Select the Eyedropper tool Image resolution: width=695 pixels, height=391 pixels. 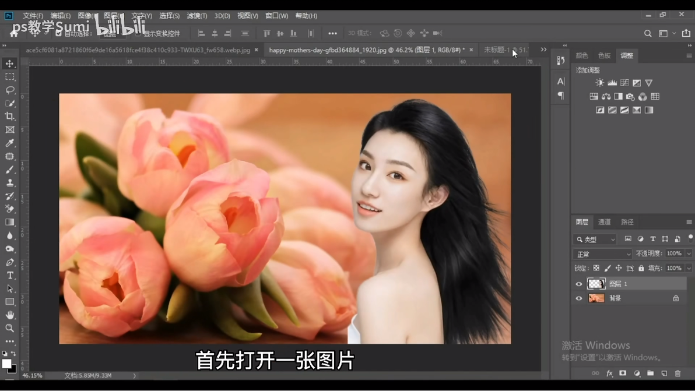(x=10, y=143)
